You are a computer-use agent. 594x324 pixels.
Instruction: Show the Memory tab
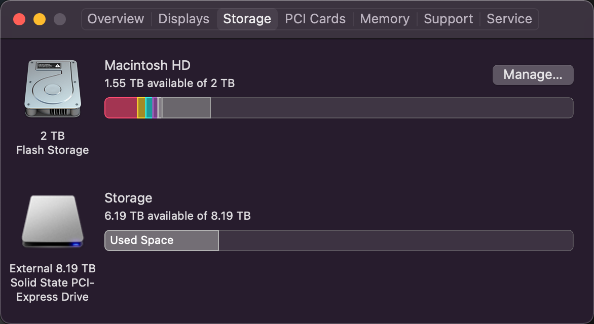click(x=385, y=19)
